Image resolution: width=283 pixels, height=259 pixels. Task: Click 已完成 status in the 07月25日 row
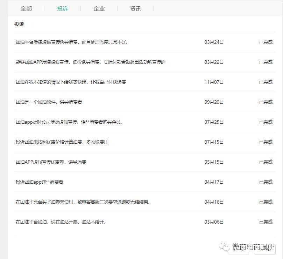(x=266, y=122)
